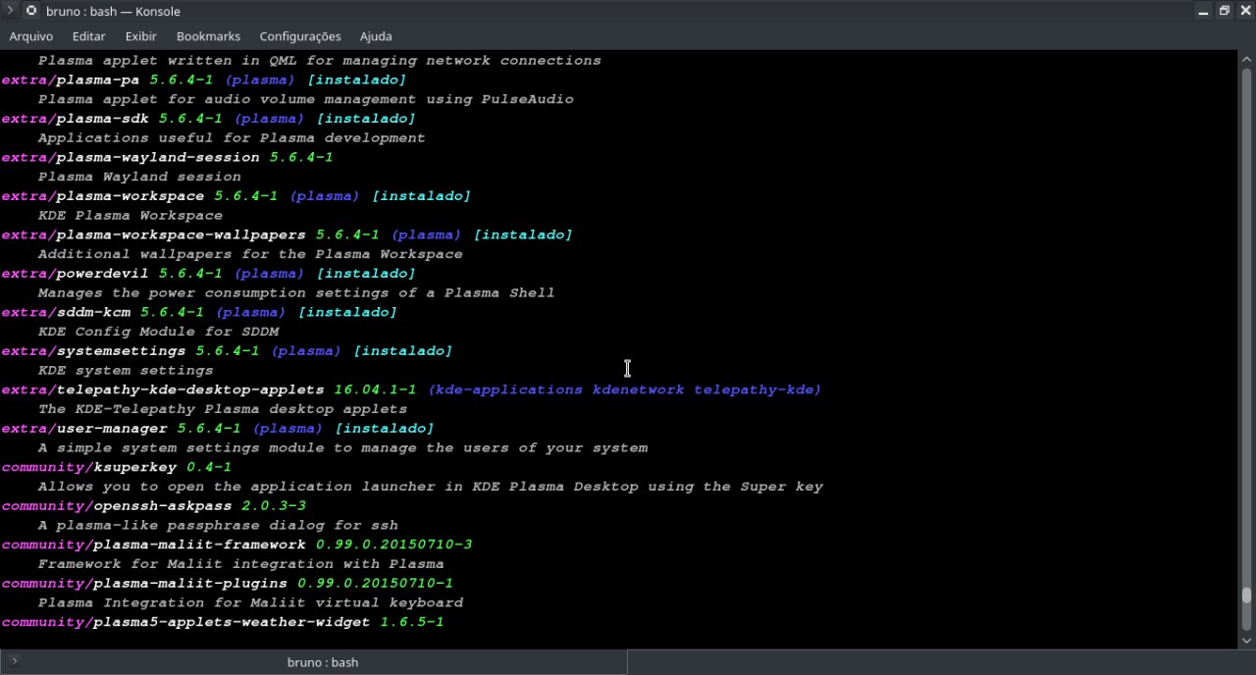Click the text 'Plasma Wayland session'

[x=139, y=177]
